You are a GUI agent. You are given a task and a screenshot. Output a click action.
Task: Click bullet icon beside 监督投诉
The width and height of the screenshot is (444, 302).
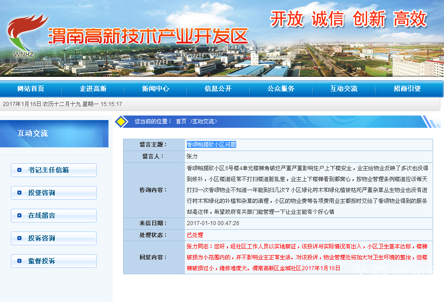pyautogui.click(x=19, y=261)
